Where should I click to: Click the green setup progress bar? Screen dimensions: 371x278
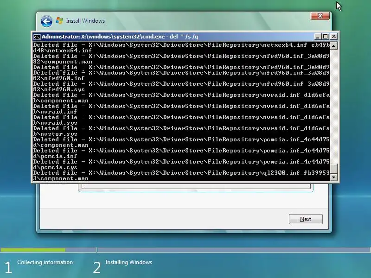[33, 250]
